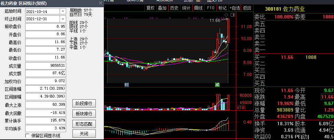Click the 阳线 29个 statistic text

[x=79, y=23]
